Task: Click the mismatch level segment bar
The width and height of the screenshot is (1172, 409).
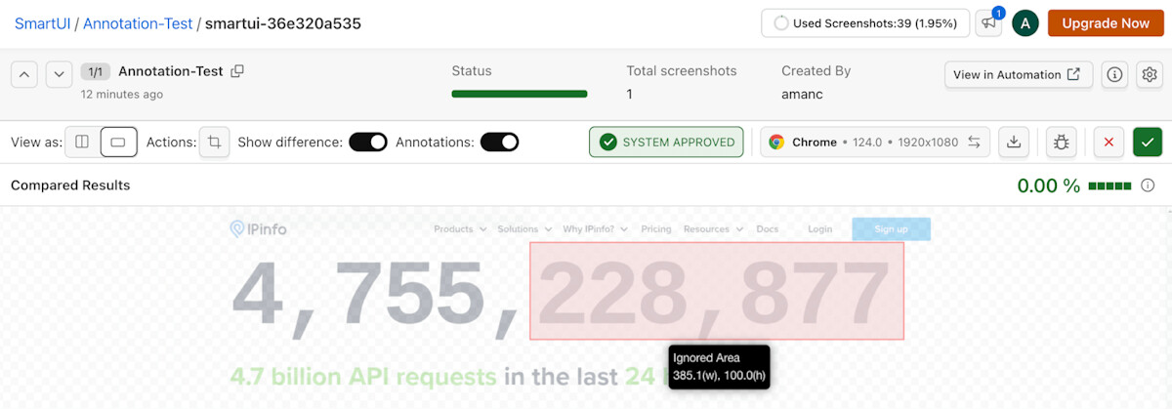Action: tap(1109, 185)
